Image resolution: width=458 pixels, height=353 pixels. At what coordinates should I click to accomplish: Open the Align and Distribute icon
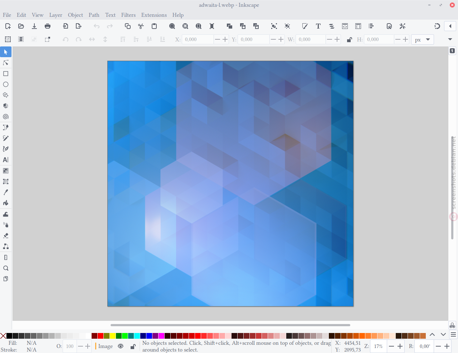pyautogui.click(x=371, y=26)
